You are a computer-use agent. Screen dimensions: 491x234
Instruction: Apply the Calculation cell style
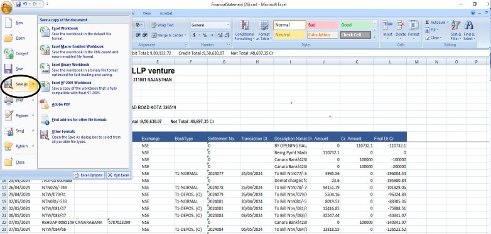(x=323, y=35)
